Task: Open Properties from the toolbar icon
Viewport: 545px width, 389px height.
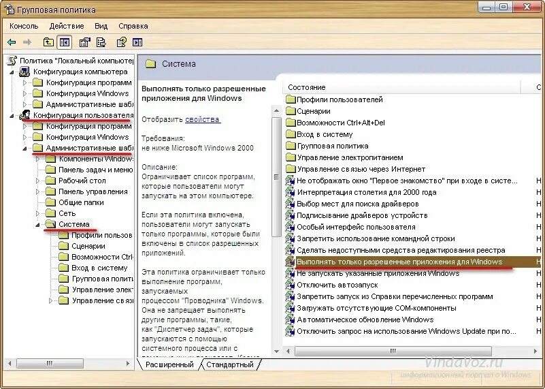Action: coord(84,42)
